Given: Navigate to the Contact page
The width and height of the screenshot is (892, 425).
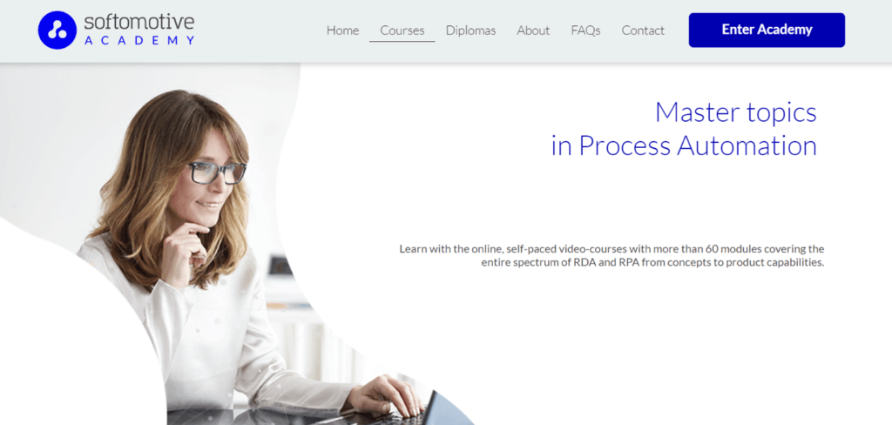Looking at the screenshot, I should 643,30.
